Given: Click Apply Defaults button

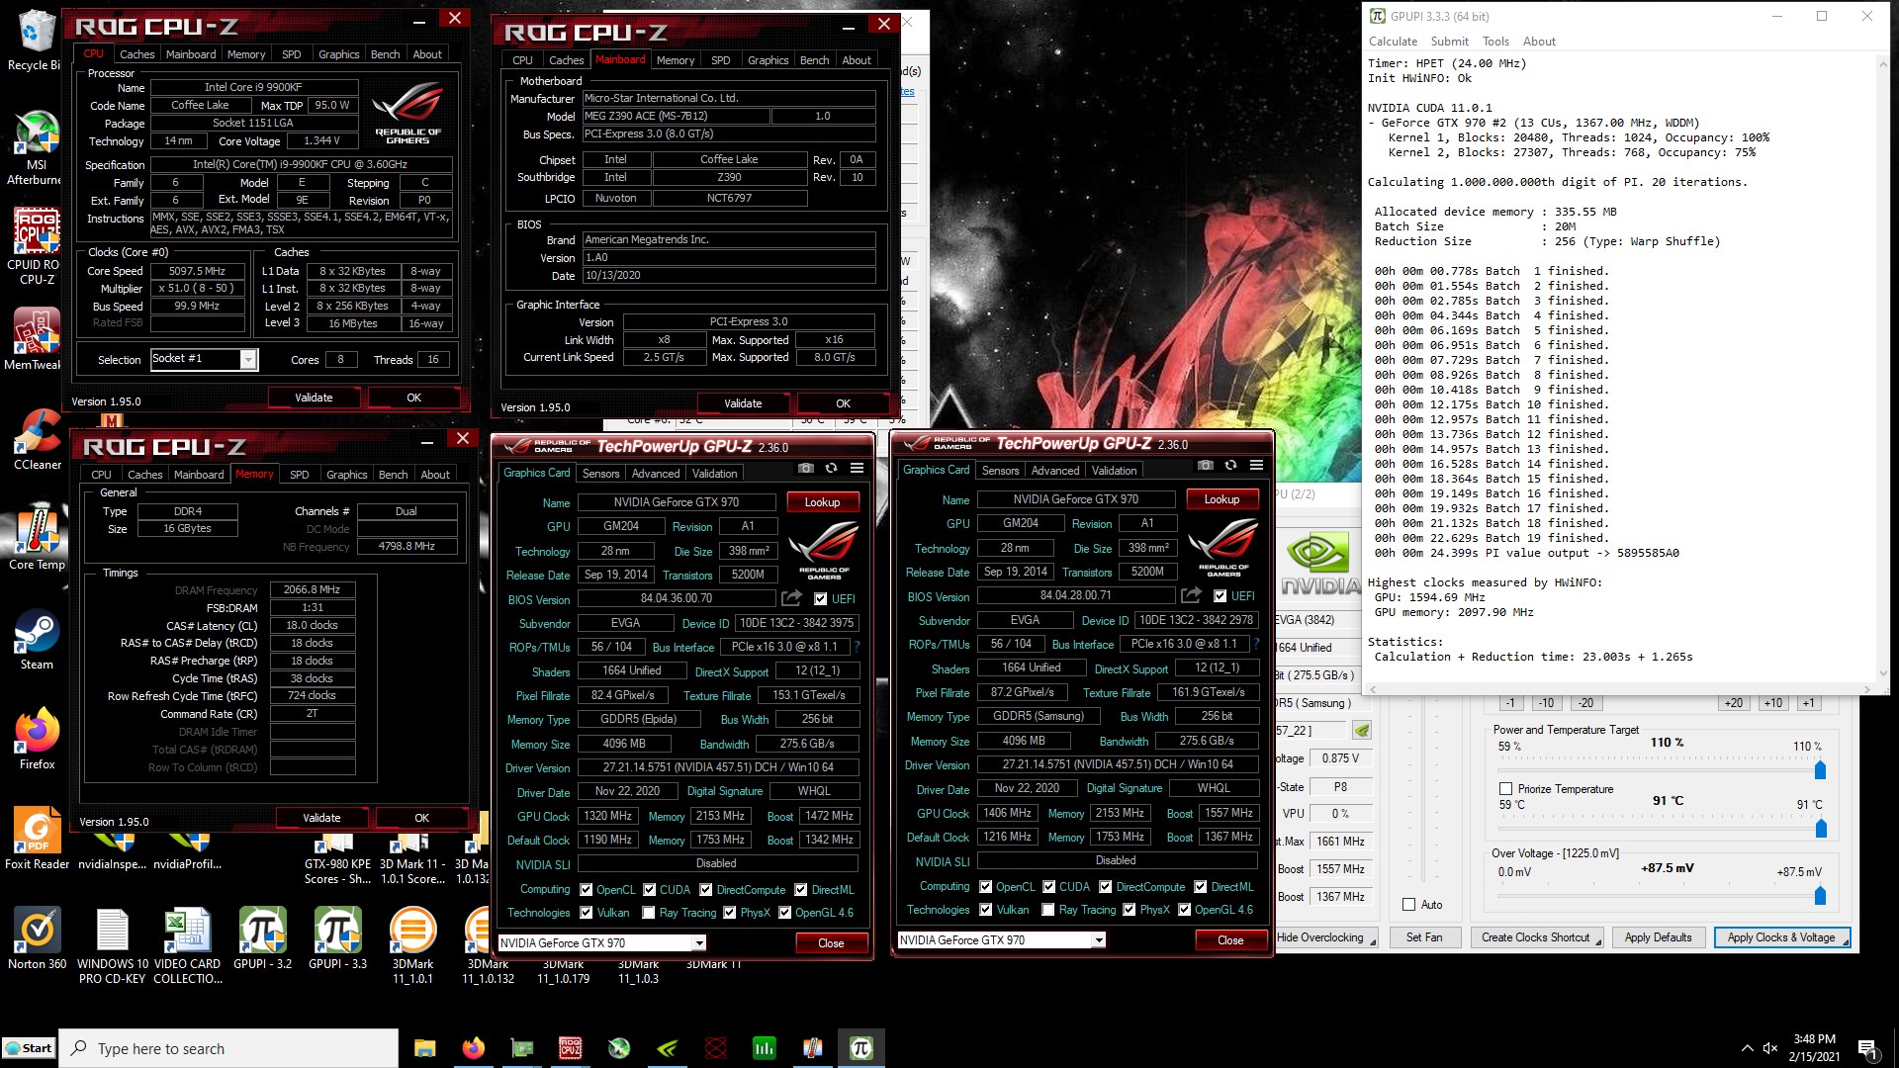Looking at the screenshot, I should coord(1658,937).
